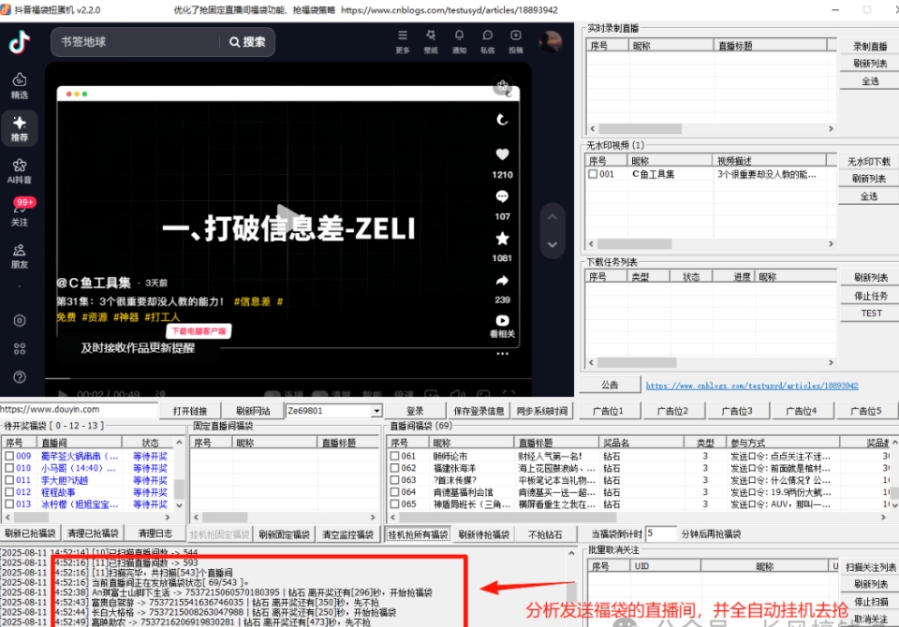This screenshot has height=627, width=899.
Task: Click the 搜索 search button
Action: coord(247,42)
